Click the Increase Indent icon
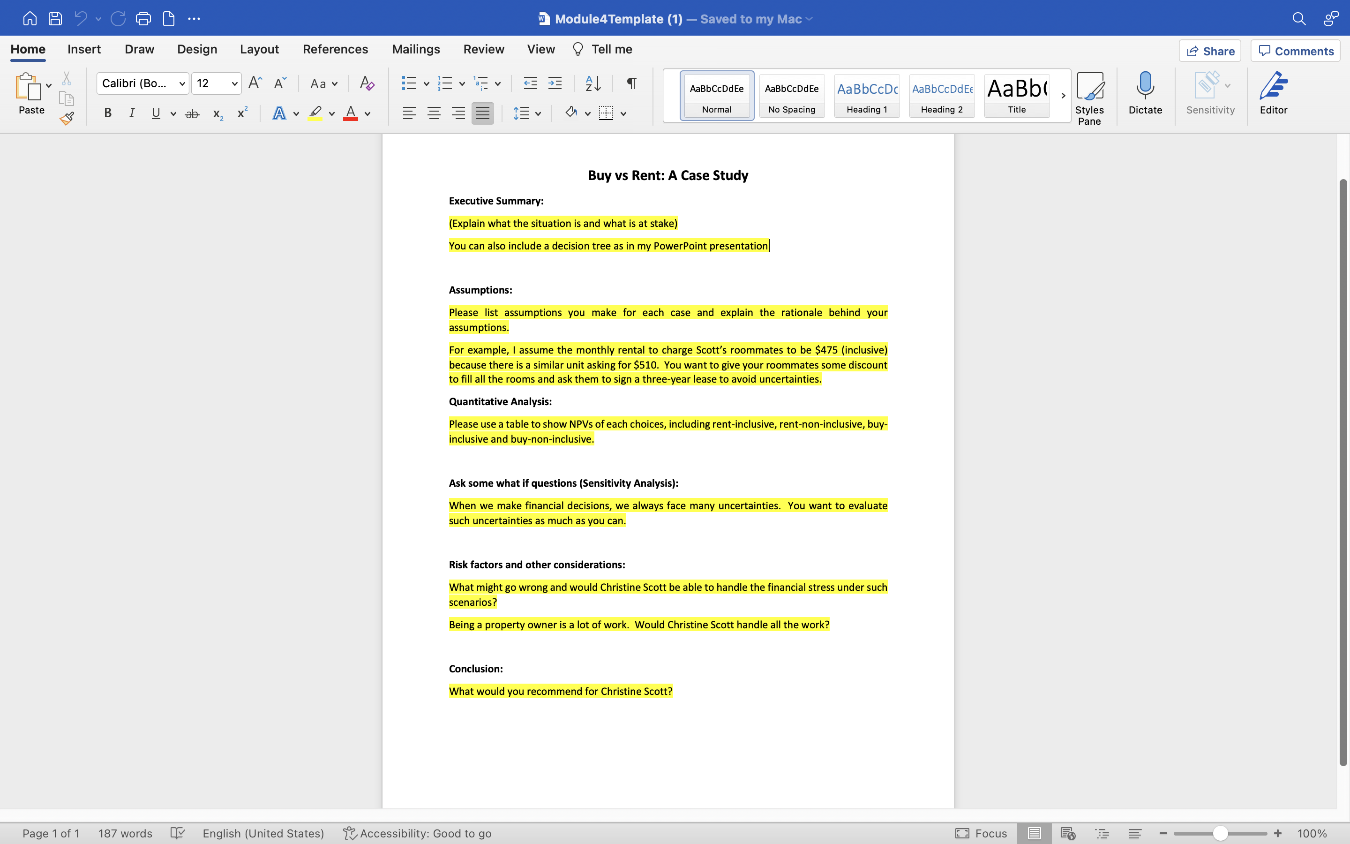 click(x=555, y=84)
